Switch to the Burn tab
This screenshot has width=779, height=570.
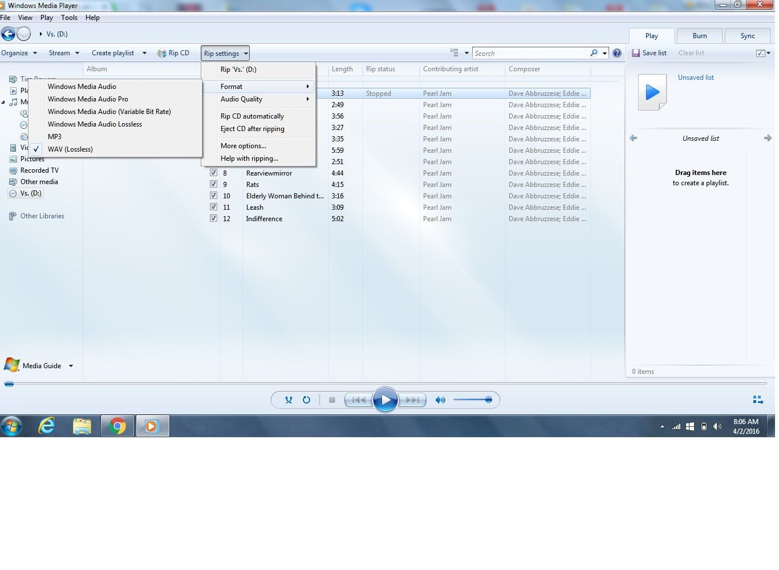[x=699, y=36]
